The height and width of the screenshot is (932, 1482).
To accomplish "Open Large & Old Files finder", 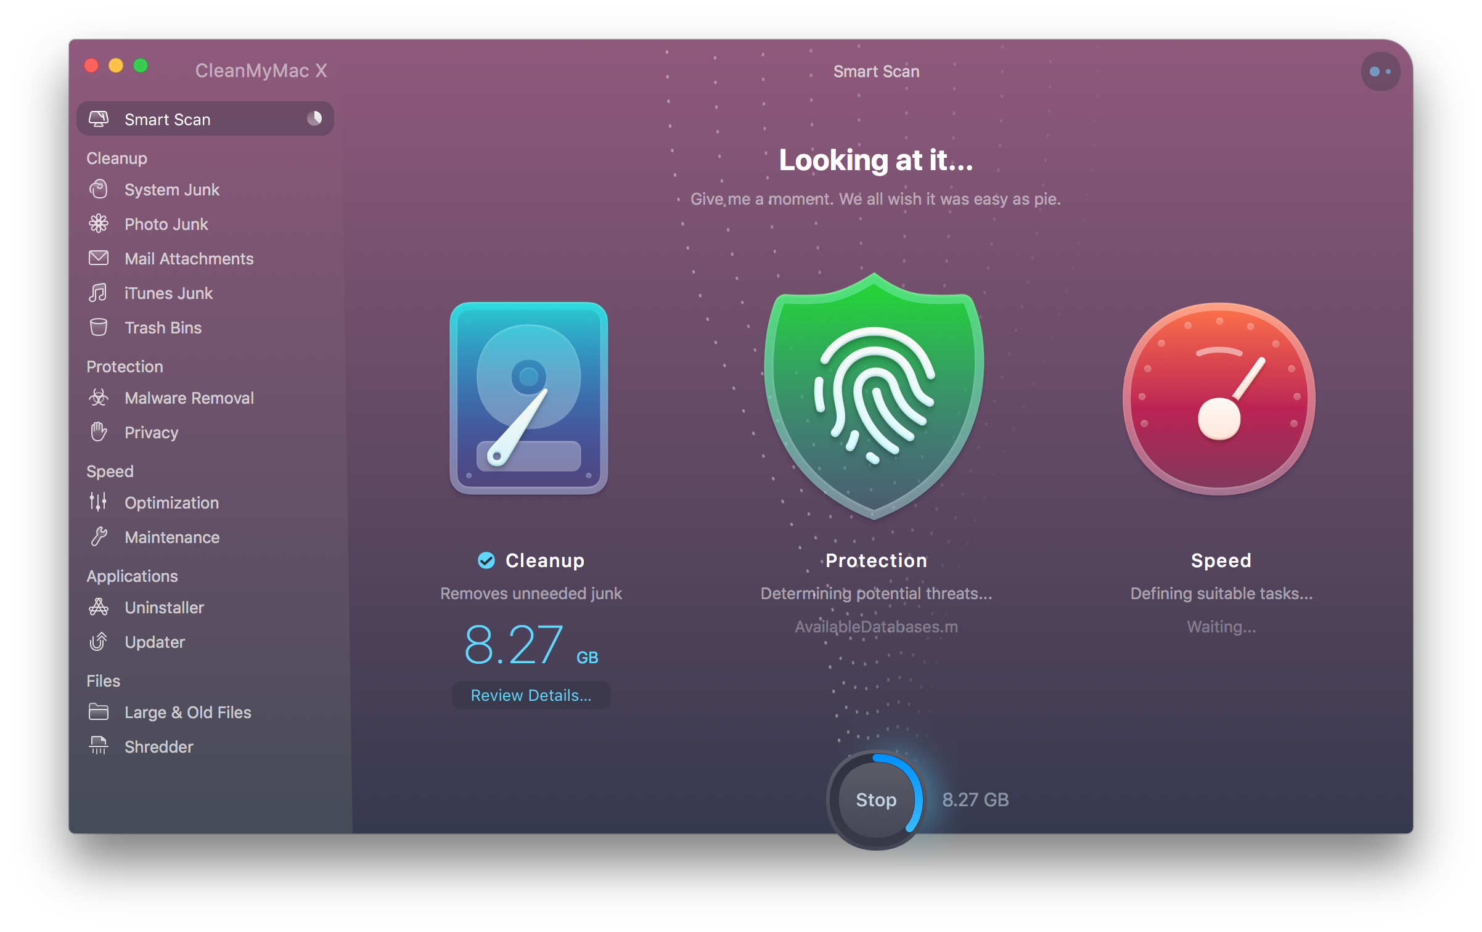I will [188, 712].
